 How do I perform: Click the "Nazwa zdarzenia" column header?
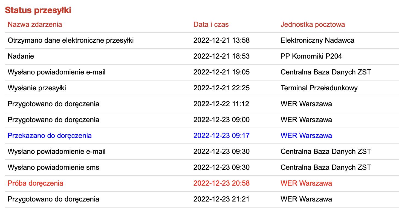pyautogui.click(x=35, y=24)
